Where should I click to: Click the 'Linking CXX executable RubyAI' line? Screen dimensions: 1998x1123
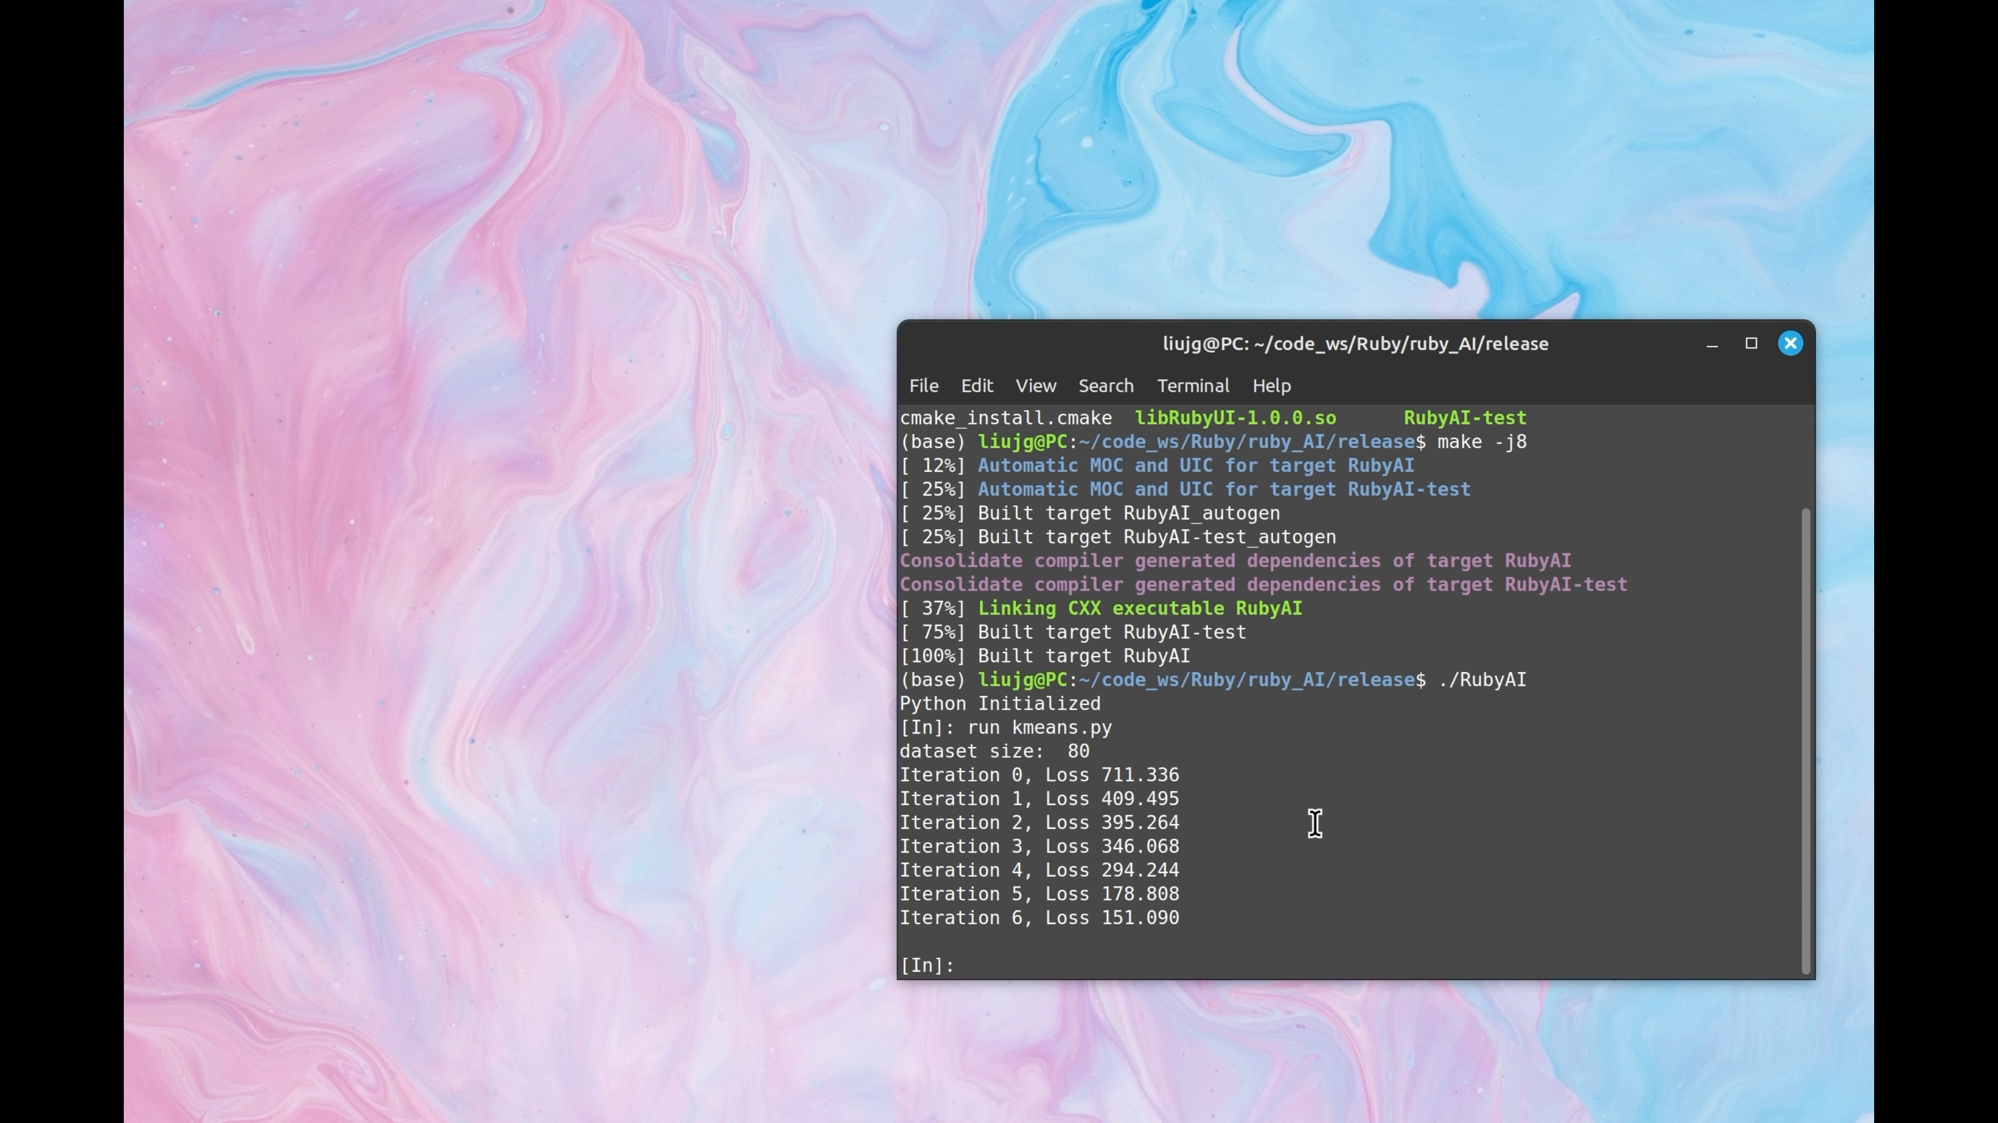click(1139, 609)
